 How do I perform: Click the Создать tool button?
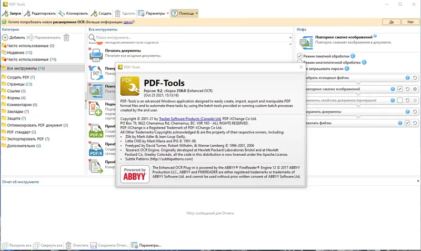click(101, 13)
